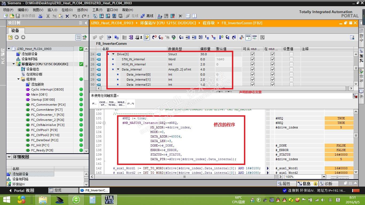Screen dimensions: 365x205
Task: Toggle HMI visible checkbox for Drive[3] row
Action: point(273,54)
